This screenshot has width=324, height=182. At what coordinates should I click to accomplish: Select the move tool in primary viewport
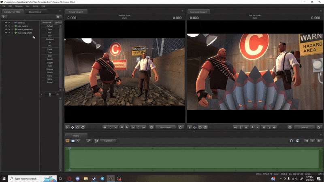pyautogui.click(x=72, y=127)
